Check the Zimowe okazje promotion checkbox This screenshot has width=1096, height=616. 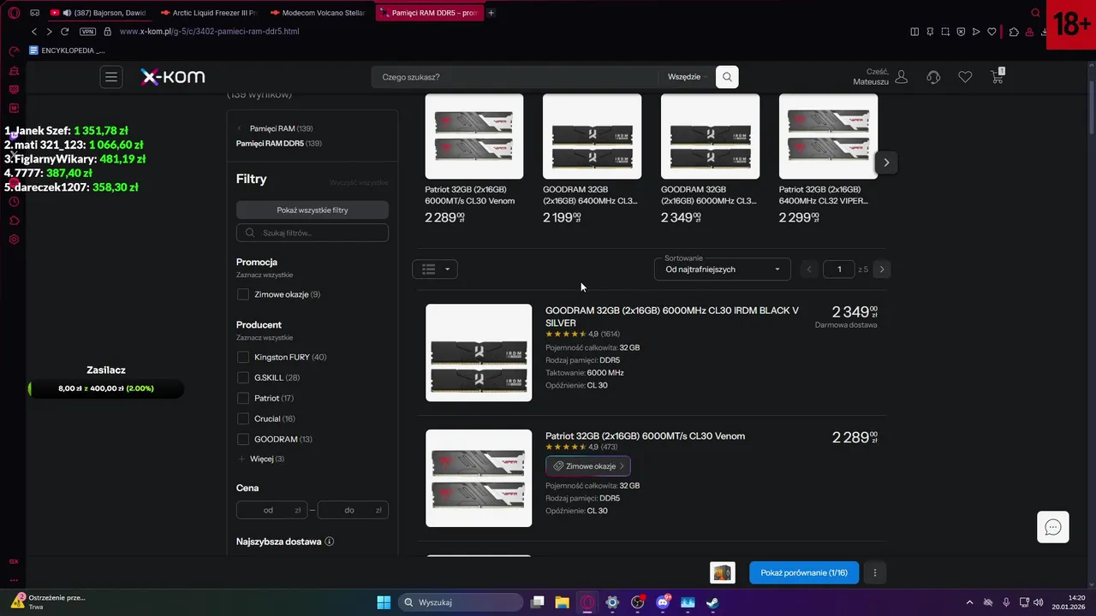coord(243,294)
